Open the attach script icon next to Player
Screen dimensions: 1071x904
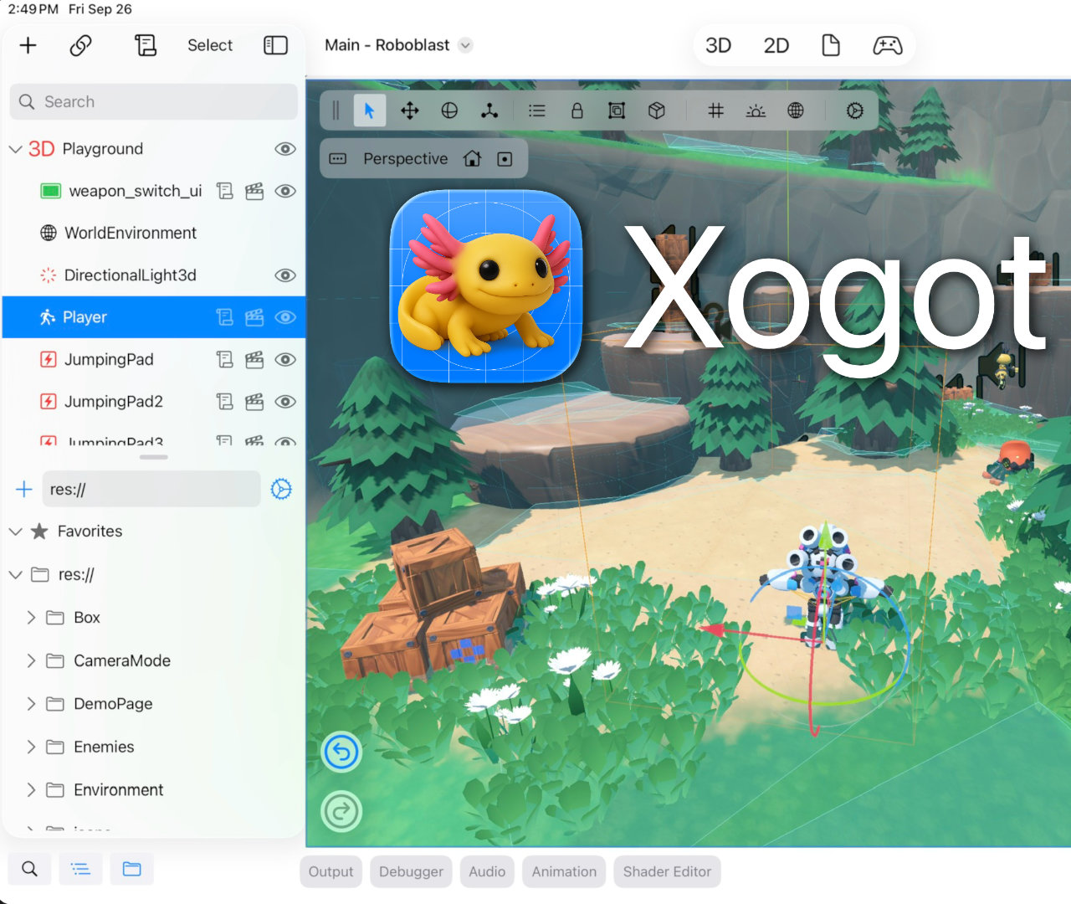(225, 317)
